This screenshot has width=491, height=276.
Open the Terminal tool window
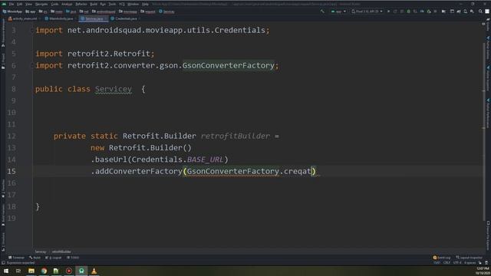coord(16,258)
